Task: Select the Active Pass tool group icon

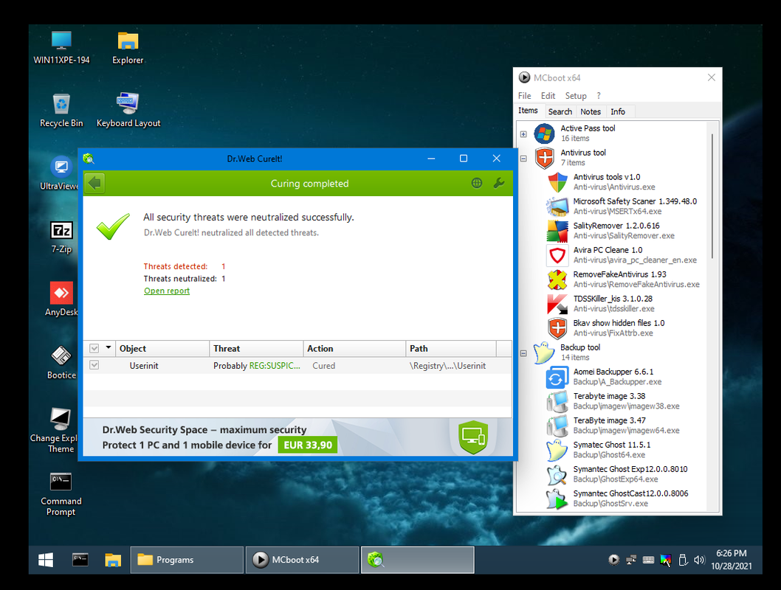Action: (x=544, y=133)
